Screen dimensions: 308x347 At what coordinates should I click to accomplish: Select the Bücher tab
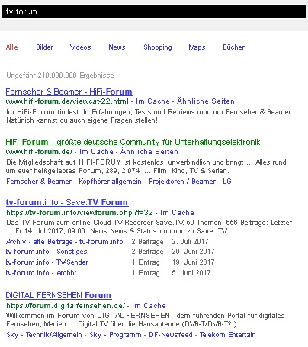click(x=233, y=47)
